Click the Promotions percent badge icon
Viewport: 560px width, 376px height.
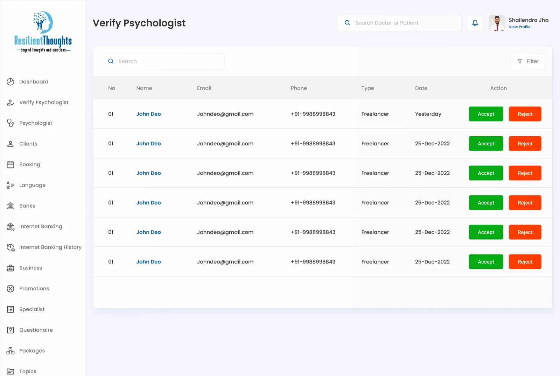point(10,289)
